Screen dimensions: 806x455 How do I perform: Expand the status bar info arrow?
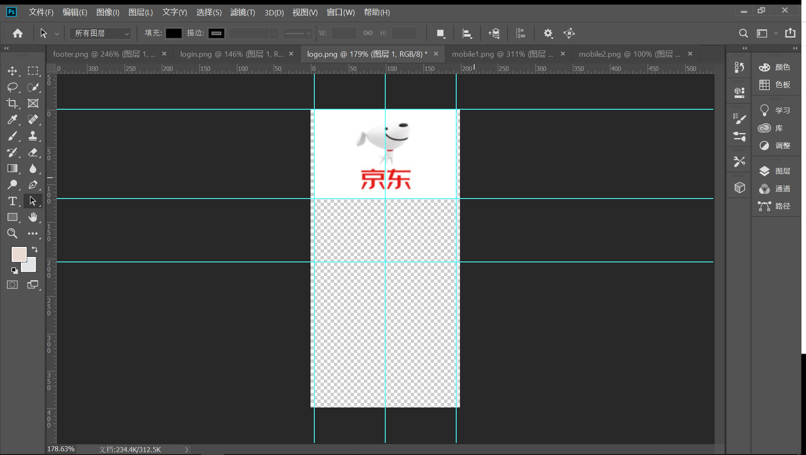pos(187,450)
